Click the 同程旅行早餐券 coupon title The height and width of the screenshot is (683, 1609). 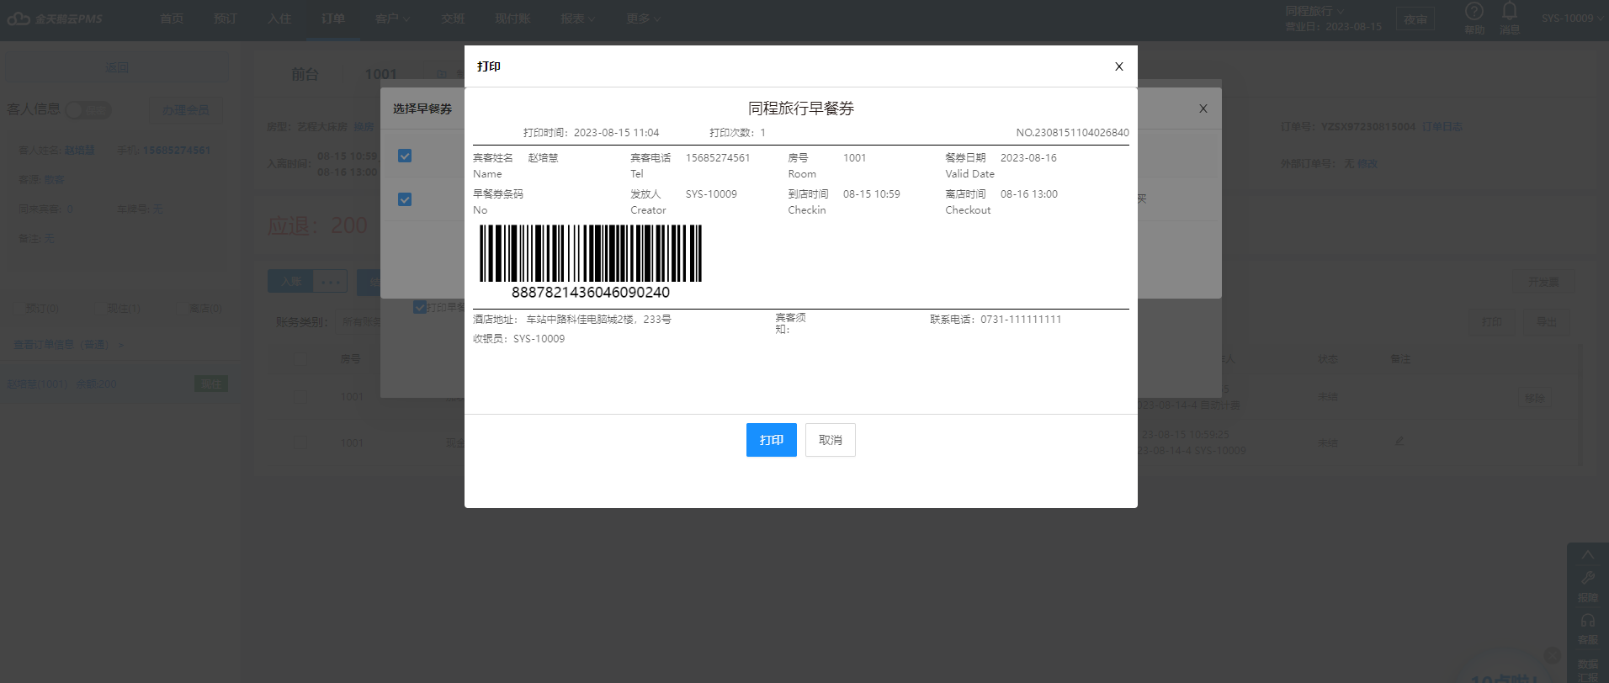tap(801, 109)
